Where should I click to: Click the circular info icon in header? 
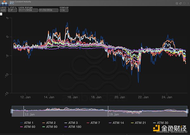[x=184, y=3]
